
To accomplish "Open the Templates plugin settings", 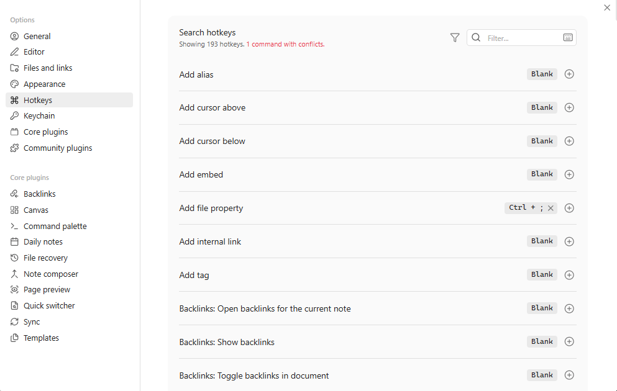I will click(x=41, y=338).
